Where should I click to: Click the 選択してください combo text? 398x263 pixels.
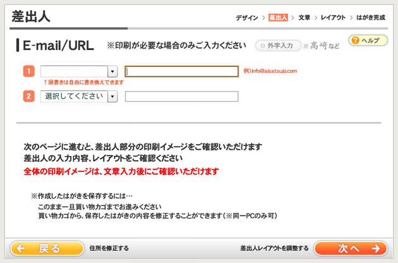coord(74,97)
